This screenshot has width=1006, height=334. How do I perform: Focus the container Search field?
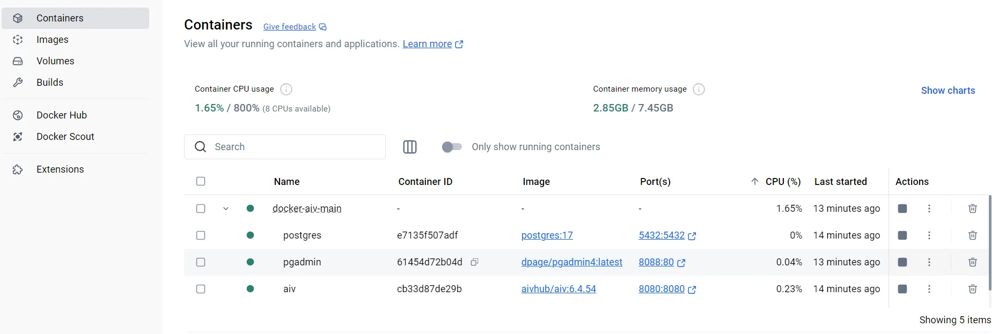click(x=285, y=147)
